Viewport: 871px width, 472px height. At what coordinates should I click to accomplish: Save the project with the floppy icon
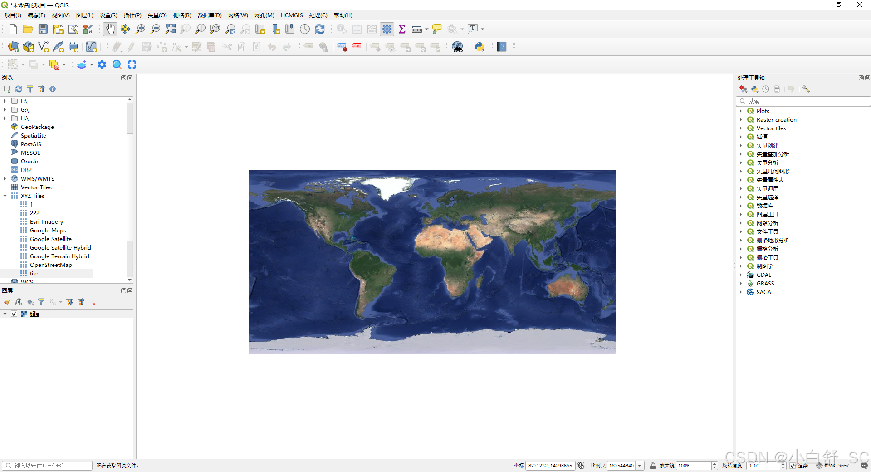coord(43,29)
